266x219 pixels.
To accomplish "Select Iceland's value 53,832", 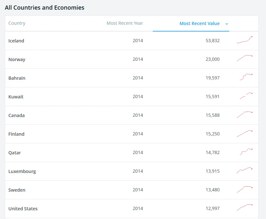I will pyautogui.click(x=213, y=41).
